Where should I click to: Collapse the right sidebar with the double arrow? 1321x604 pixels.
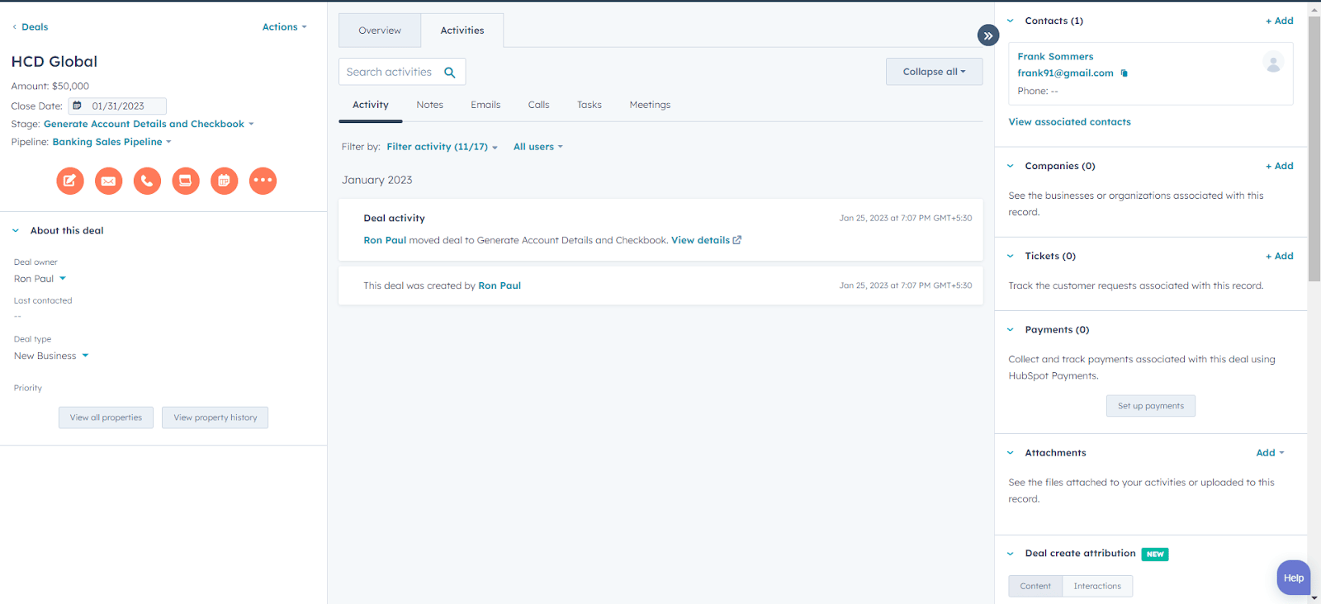tap(988, 35)
